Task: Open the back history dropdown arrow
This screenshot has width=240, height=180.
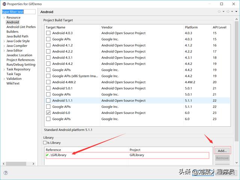Action: click(x=223, y=12)
